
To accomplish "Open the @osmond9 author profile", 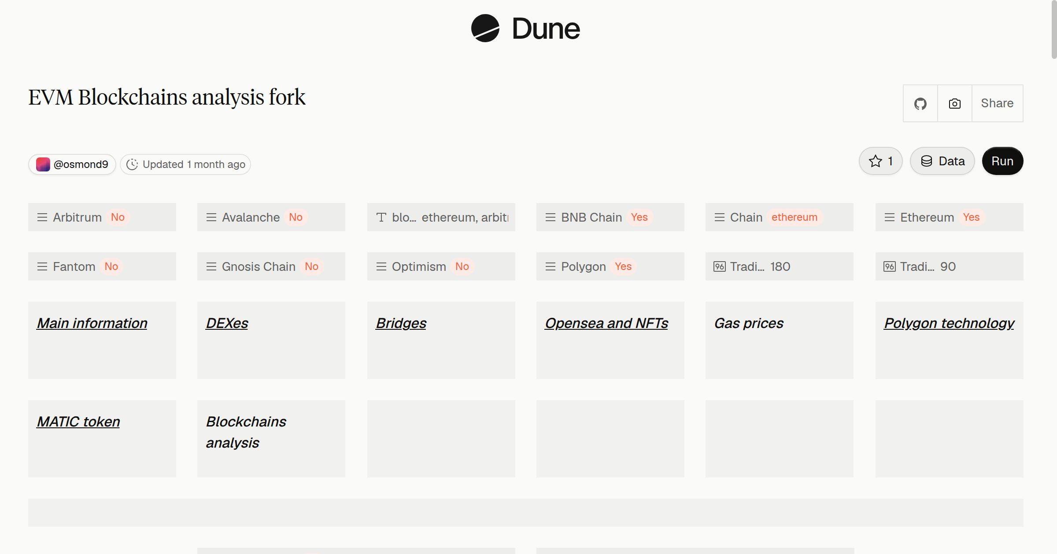I will point(72,164).
